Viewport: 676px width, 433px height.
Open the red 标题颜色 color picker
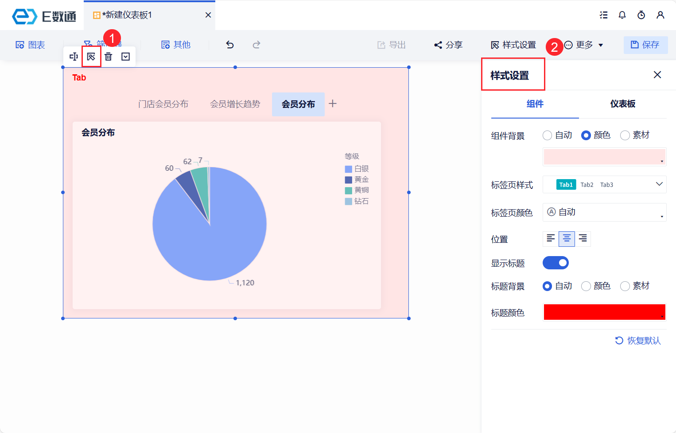coord(605,312)
